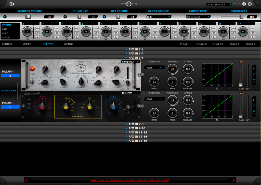The width and height of the screenshot is (261, 185).
Task: Mute HP2 volume with the speaker icon
Action: tap(105, 17)
